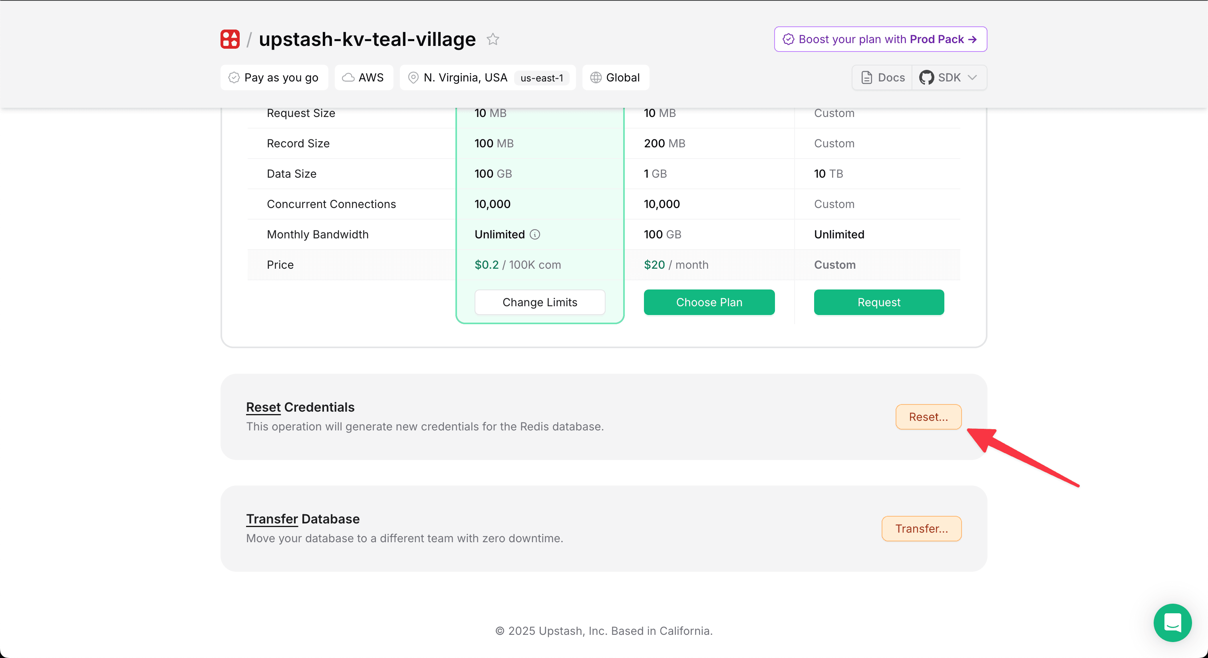Star the upstash-kv-teal-village database
Image resolution: width=1208 pixels, height=658 pixels.
tap(493, 40)
